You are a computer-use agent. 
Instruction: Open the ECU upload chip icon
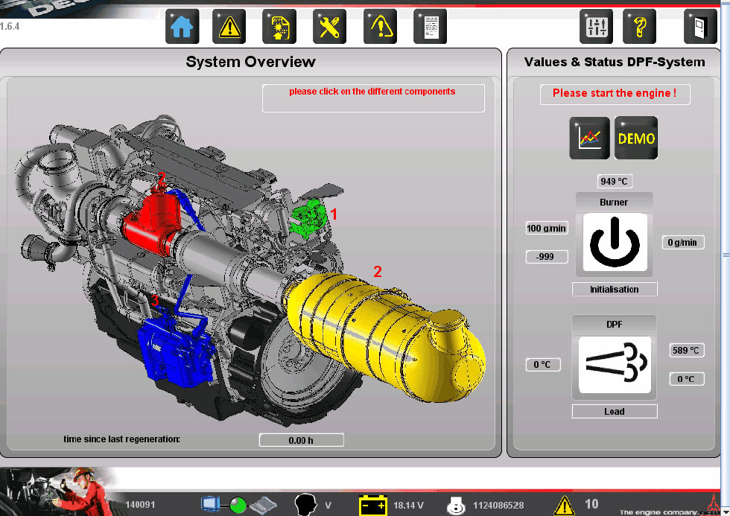coord(279,27)
